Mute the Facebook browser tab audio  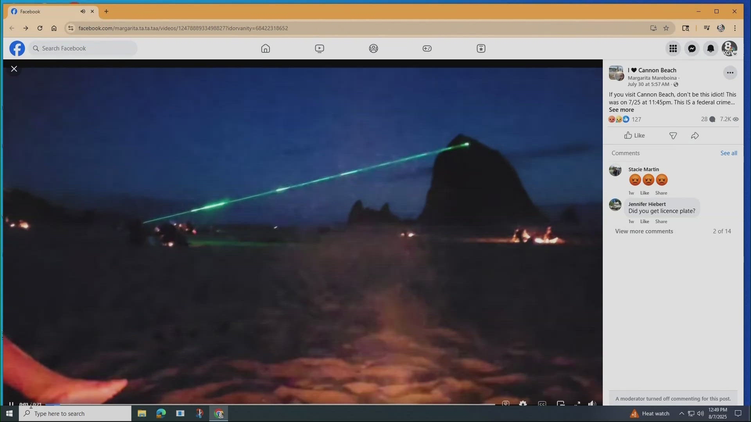tap(83, 11)
